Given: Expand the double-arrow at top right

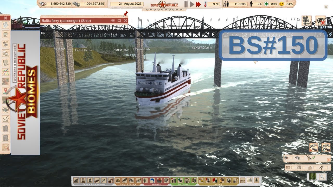Looking at the screenshot, I should tap(326, 7).
